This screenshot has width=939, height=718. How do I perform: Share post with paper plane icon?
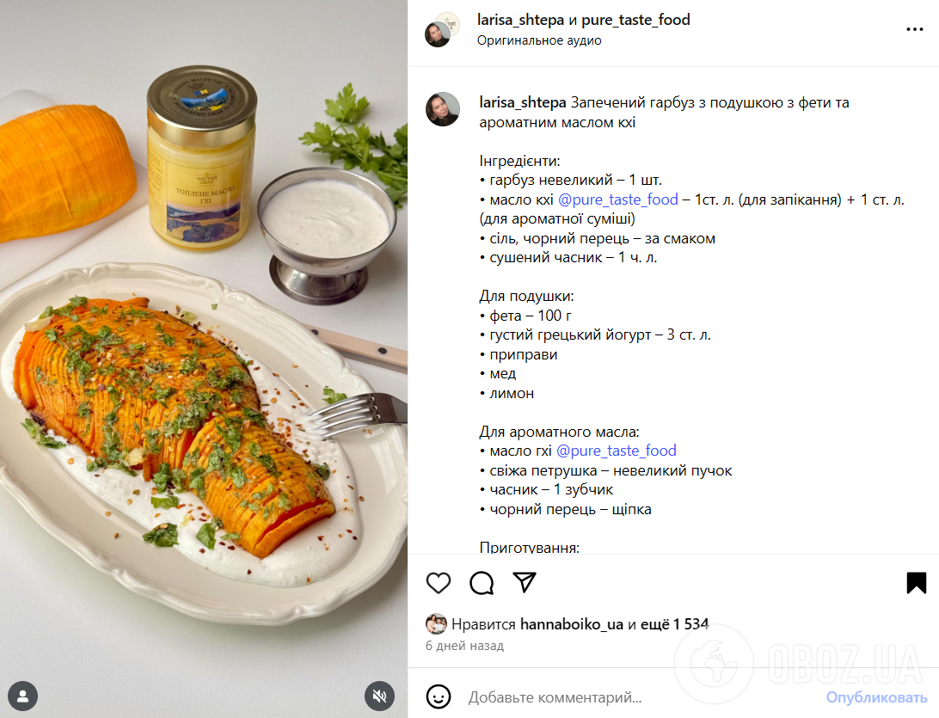(x=525, y=583)
